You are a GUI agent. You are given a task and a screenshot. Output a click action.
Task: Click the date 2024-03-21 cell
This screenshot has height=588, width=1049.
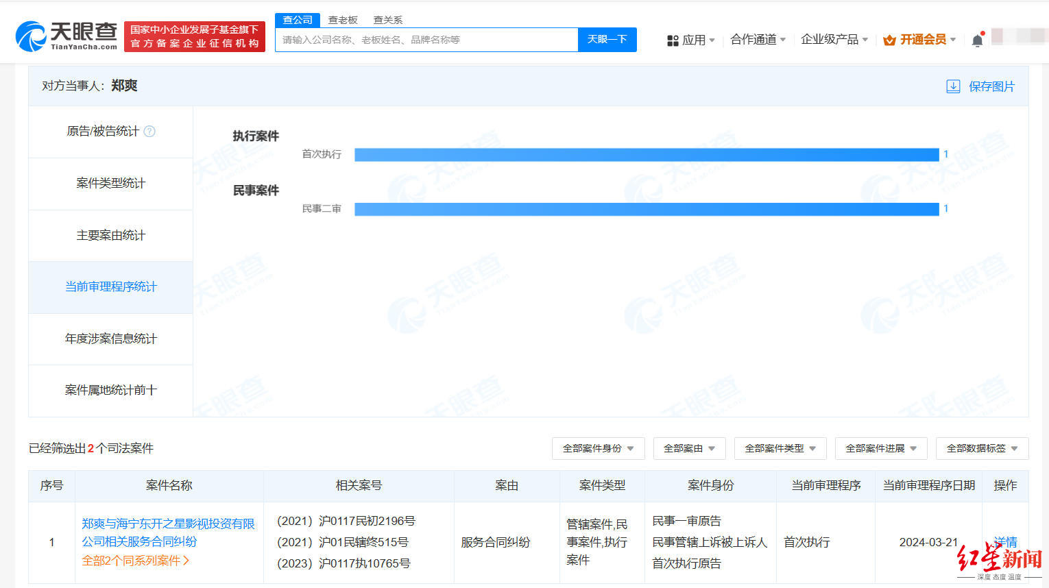click(x=928, y=542)
